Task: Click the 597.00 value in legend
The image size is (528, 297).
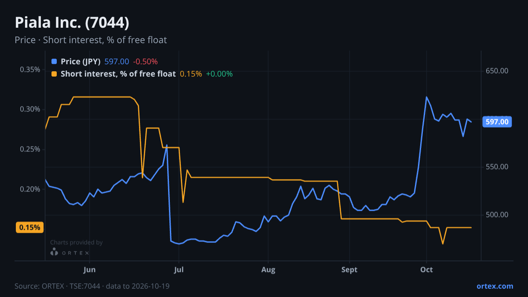Action: pyautogui.click(x=117, y=62)
